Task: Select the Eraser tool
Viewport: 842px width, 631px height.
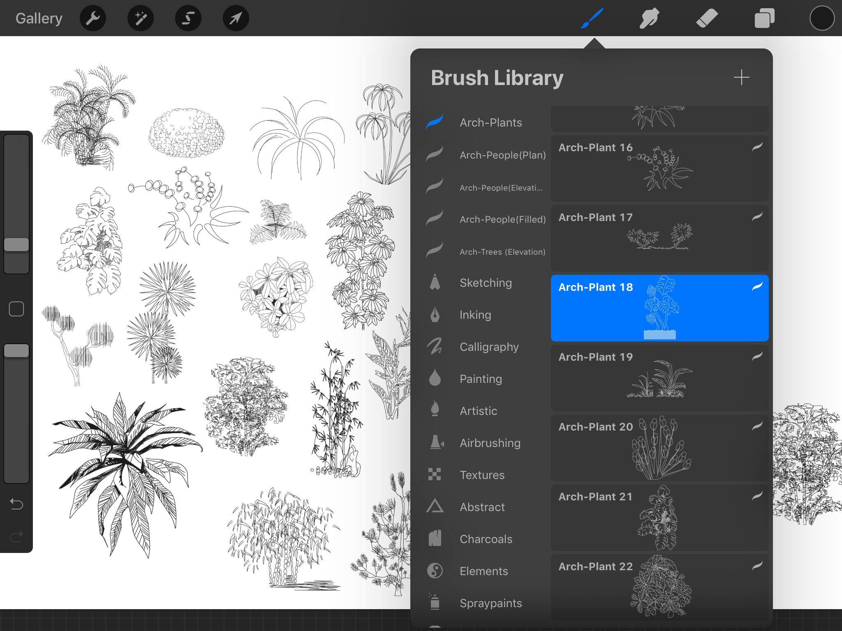Action: (x=707, y=18)
